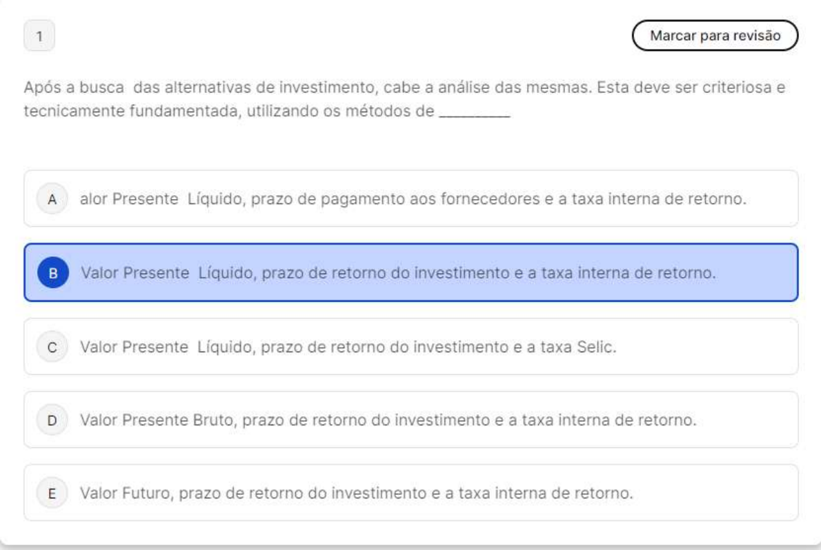Select the letter C circle
821x550 pixels.
click(x=52, y=347)
